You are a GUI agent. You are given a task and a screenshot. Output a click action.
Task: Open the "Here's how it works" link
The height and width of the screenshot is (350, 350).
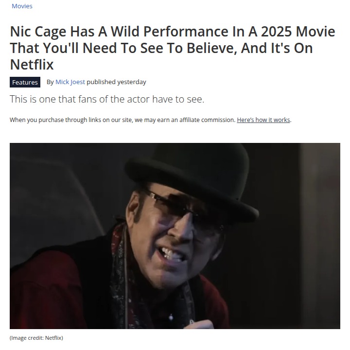pos(263,120)
